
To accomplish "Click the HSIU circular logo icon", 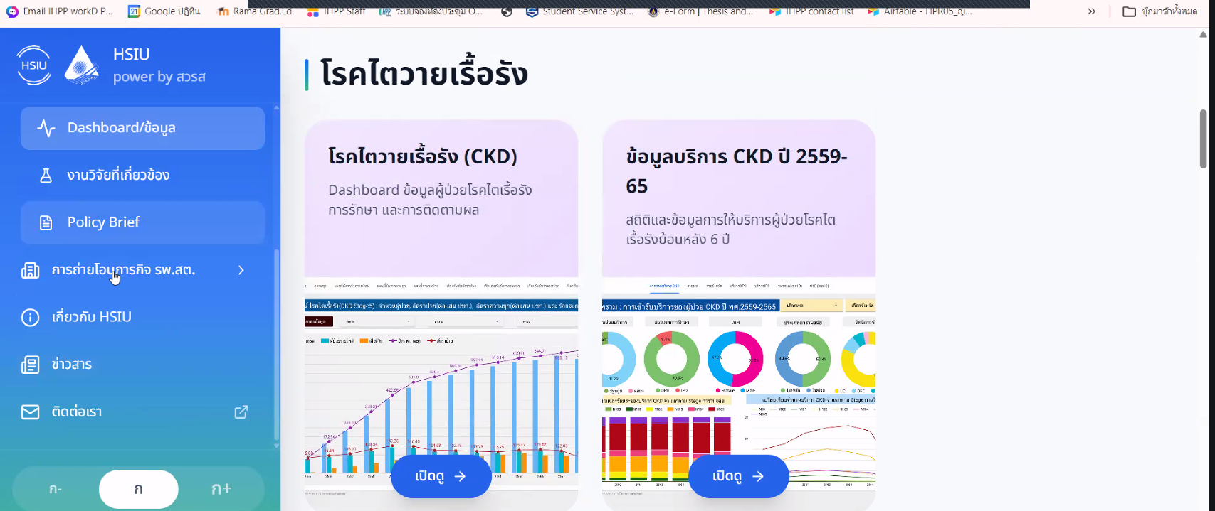I will pyautogui.click(x=33, y=65).
